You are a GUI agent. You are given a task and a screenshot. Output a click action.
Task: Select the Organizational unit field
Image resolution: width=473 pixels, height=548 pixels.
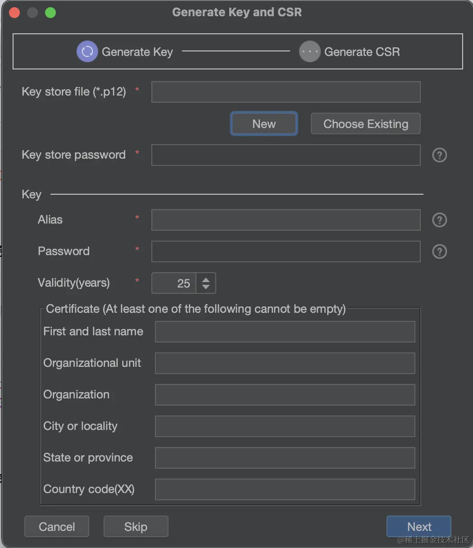(x=285, y=363)
